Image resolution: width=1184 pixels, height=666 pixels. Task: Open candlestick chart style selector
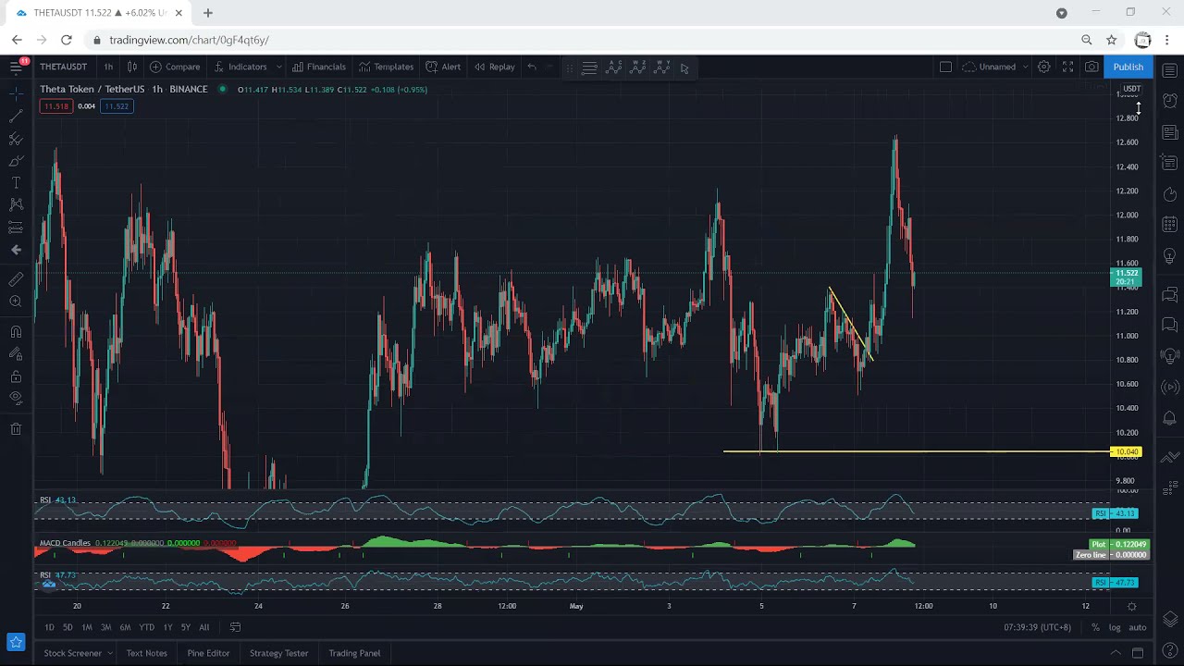[x=132, y=67]
